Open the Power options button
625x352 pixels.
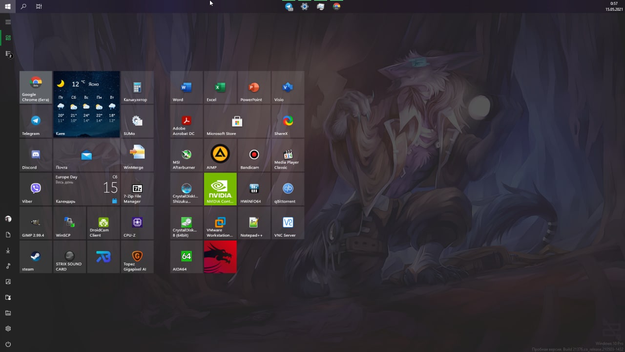coord(8,344)
